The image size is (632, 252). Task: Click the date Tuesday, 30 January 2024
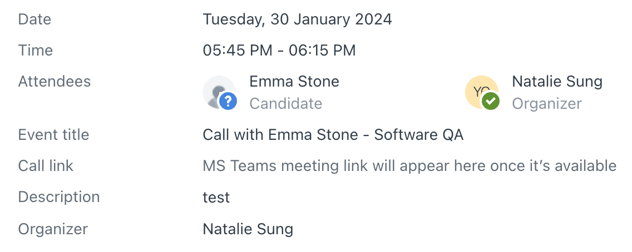[297, 19]
